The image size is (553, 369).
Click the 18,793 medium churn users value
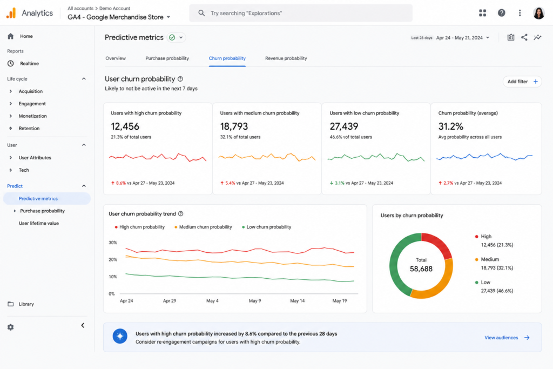tap(234, 126)
